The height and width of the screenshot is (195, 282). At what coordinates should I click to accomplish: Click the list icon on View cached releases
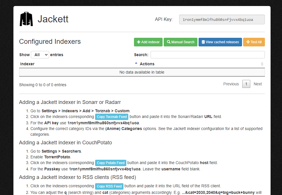(203, 42)
